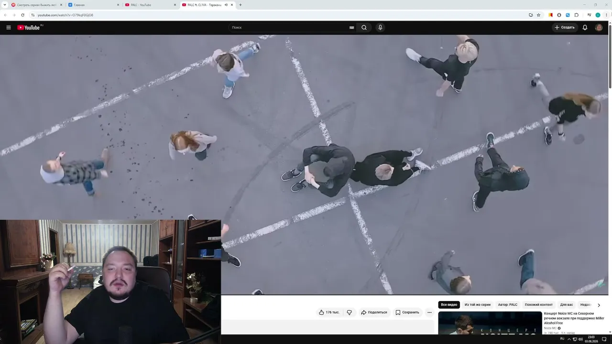The height and width of the screenshot is (344, 612).
Task: Reload the page in Chrome
Action: tap(22, 15)
